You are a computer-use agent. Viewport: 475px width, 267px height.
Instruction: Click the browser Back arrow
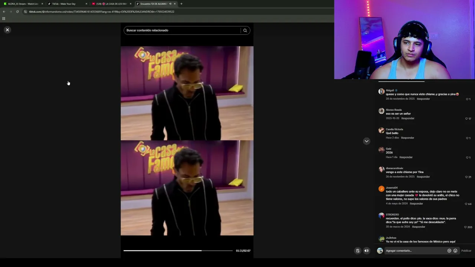[x=4, y=11]
